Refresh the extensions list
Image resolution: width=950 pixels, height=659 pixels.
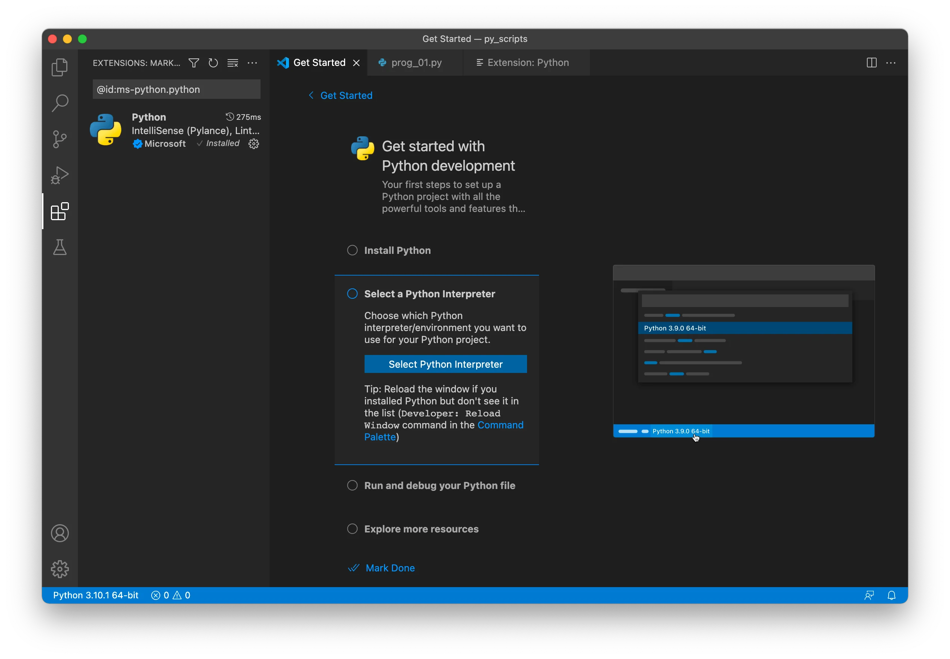point(213,63)
